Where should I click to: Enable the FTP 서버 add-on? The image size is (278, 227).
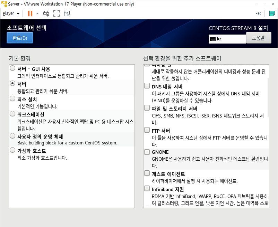click(147, 130)
